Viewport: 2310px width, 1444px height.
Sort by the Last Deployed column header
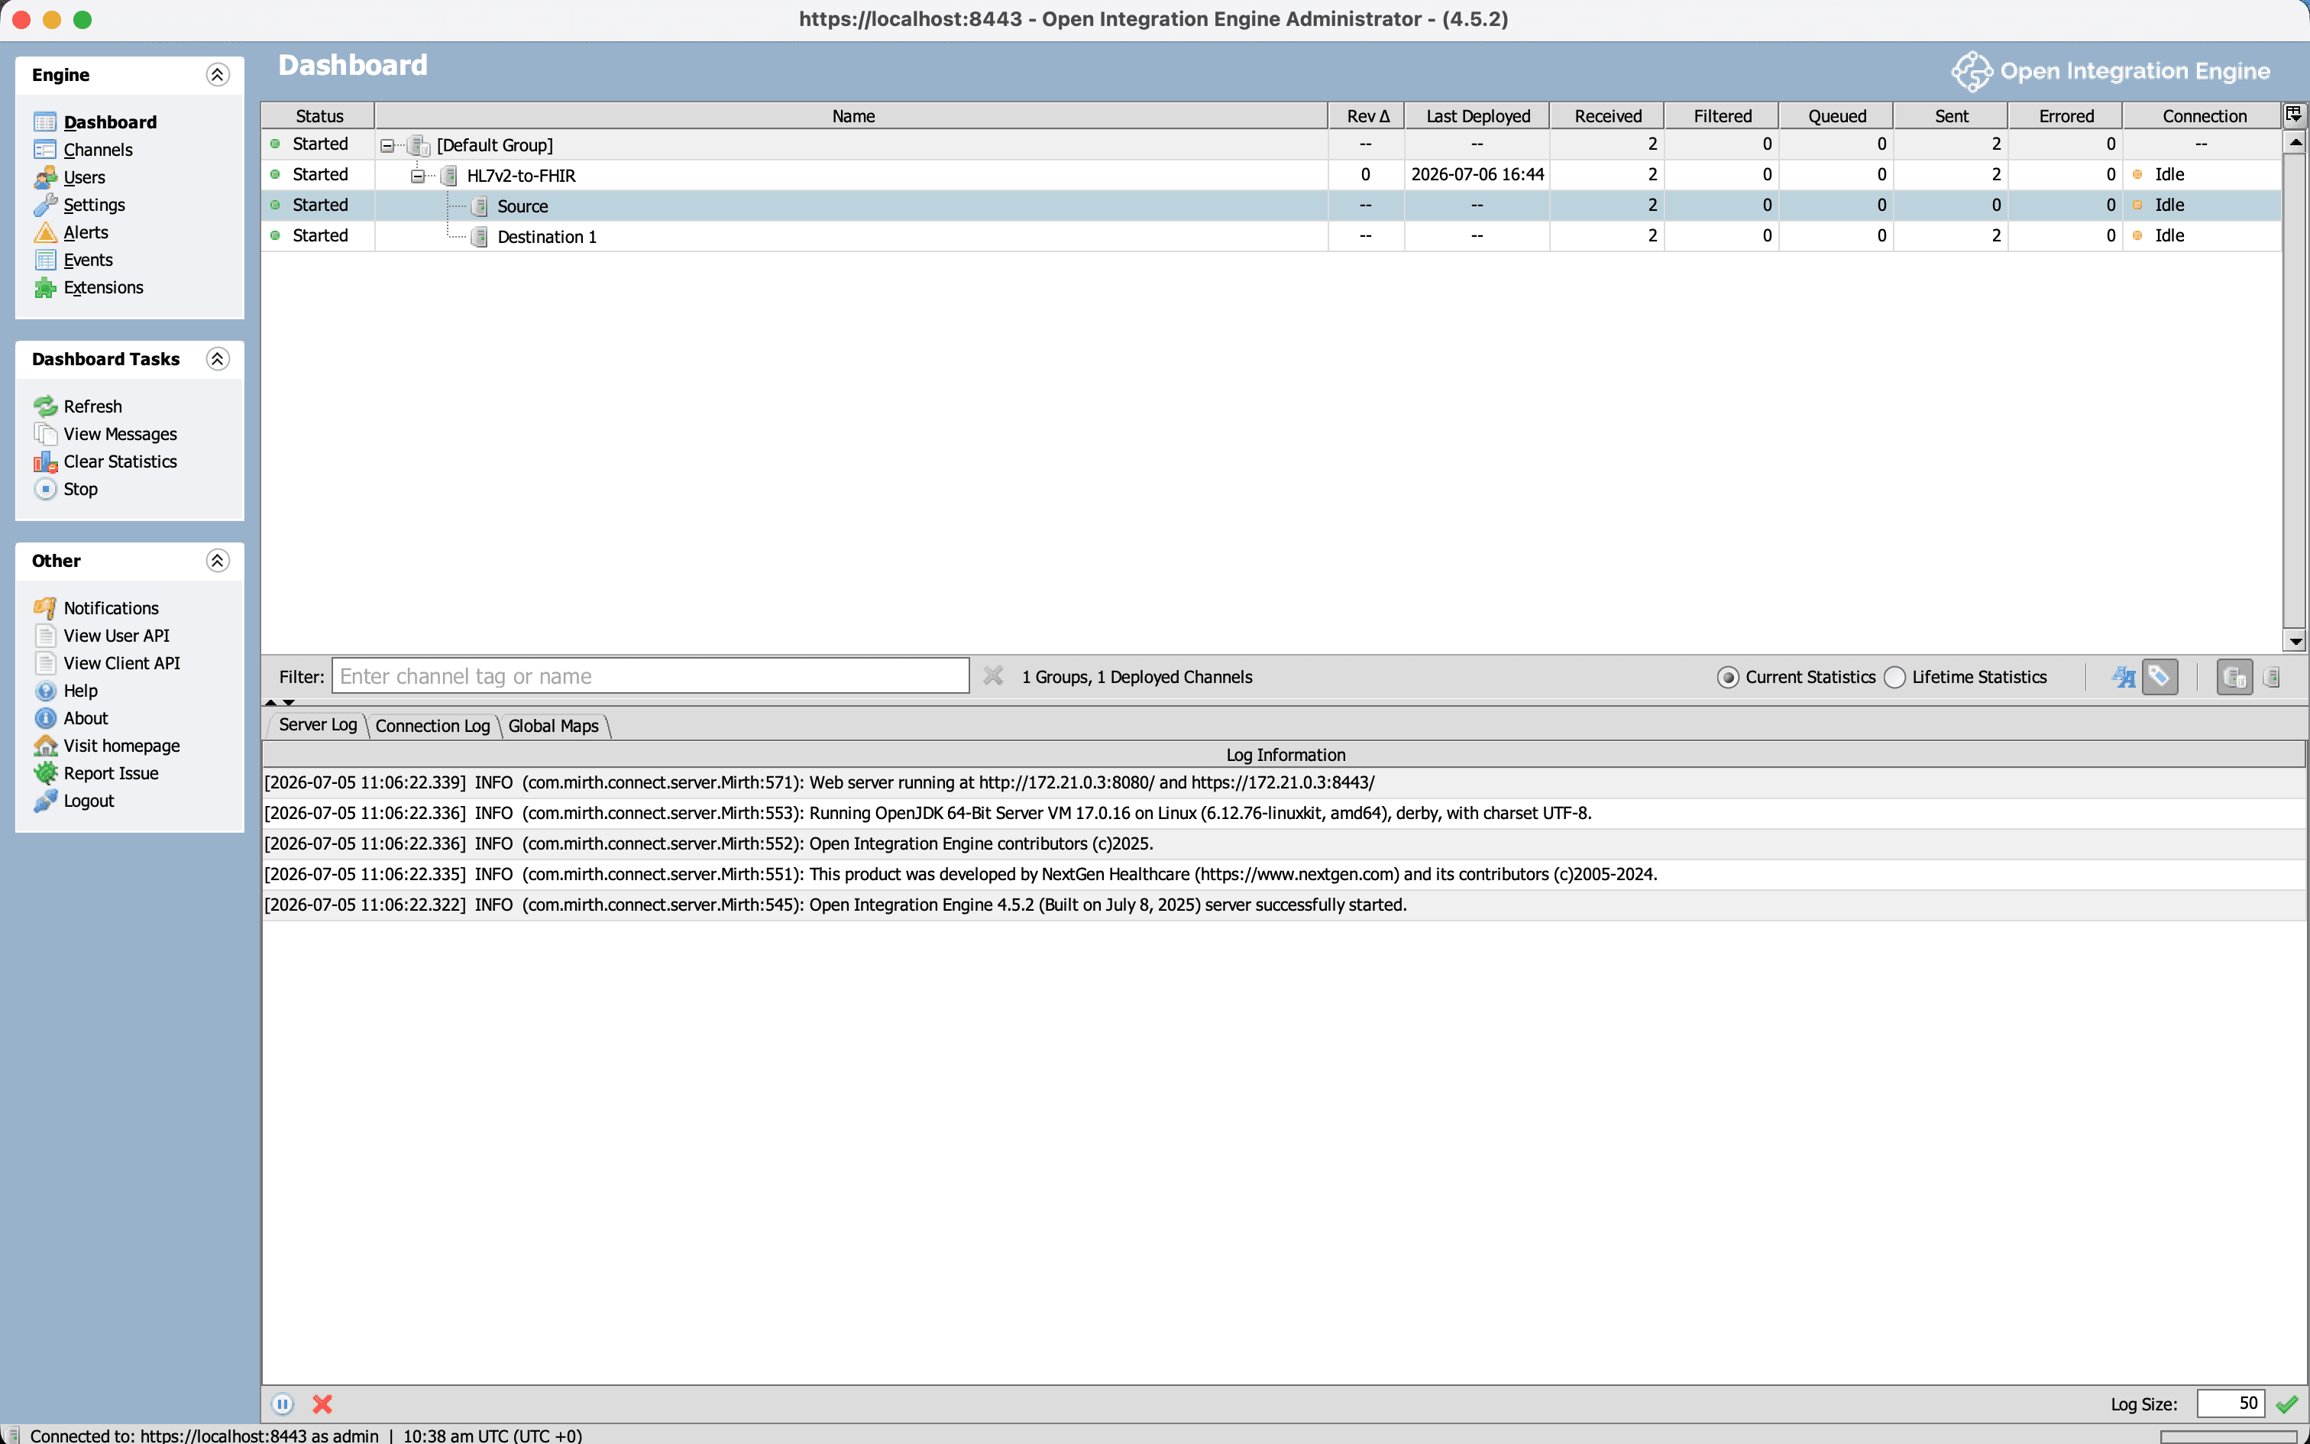[x=1477, y=115]
